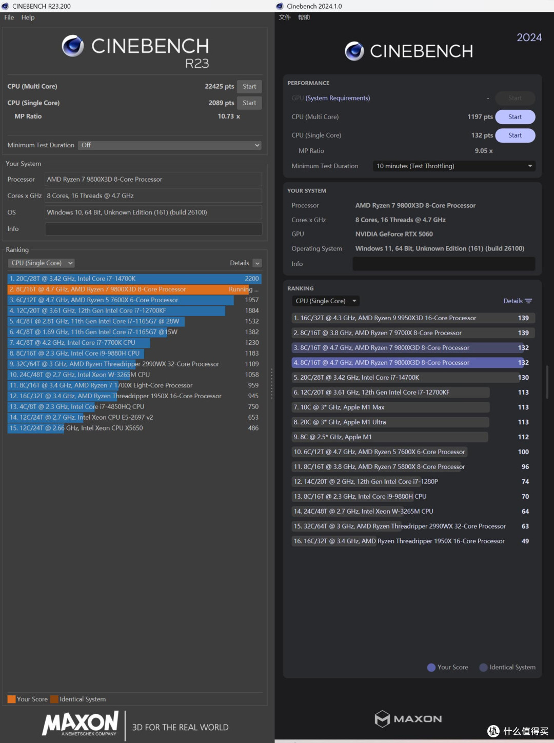Open R23 ranking CPU (Single Core) dropdown
This screenshot has width=554, height=743.
(x=41, y=263)
